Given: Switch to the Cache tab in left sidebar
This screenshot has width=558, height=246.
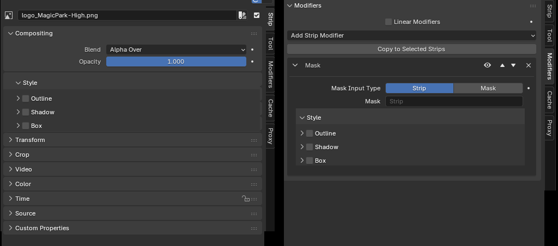Looking at the screenshot, I should 270,108.
